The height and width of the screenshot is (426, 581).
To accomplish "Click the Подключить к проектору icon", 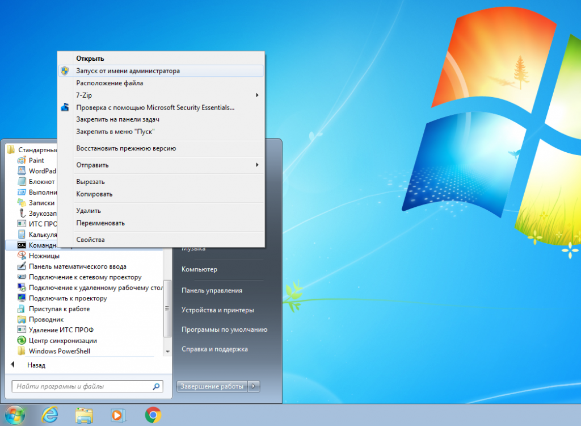I will point(22,298).
